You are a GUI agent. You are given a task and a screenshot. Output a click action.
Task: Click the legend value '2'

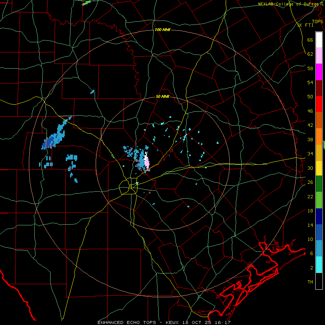point(312,268)
